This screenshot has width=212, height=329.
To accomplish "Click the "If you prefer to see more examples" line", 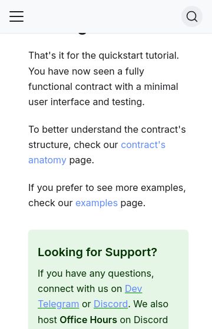I will [x=107, y=188].
